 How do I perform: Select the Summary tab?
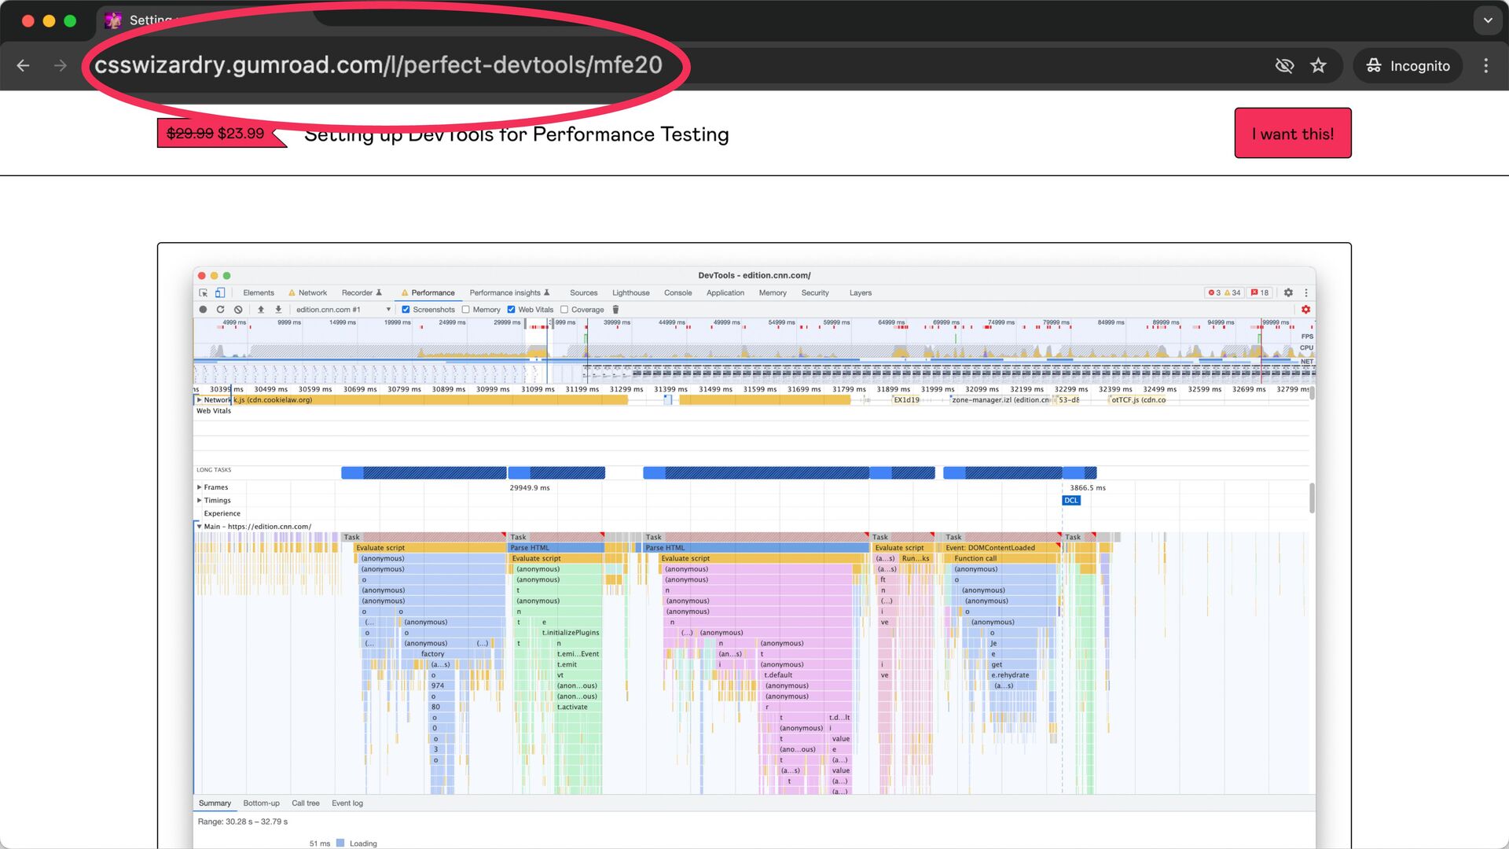(x=215, y=803)
